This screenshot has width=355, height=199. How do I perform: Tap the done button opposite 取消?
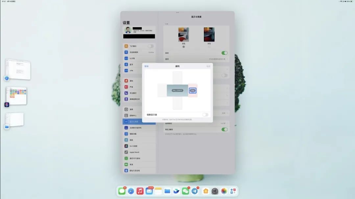tap(208, 66)
